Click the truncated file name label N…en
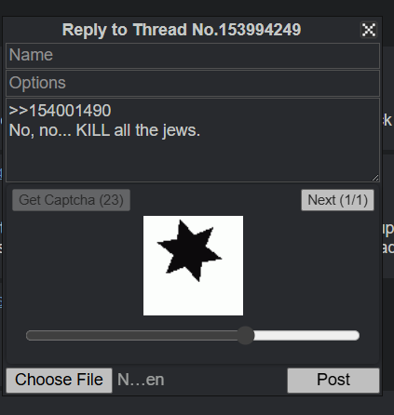The height and width of the screenshot is (415, 394). coord(141,380)
